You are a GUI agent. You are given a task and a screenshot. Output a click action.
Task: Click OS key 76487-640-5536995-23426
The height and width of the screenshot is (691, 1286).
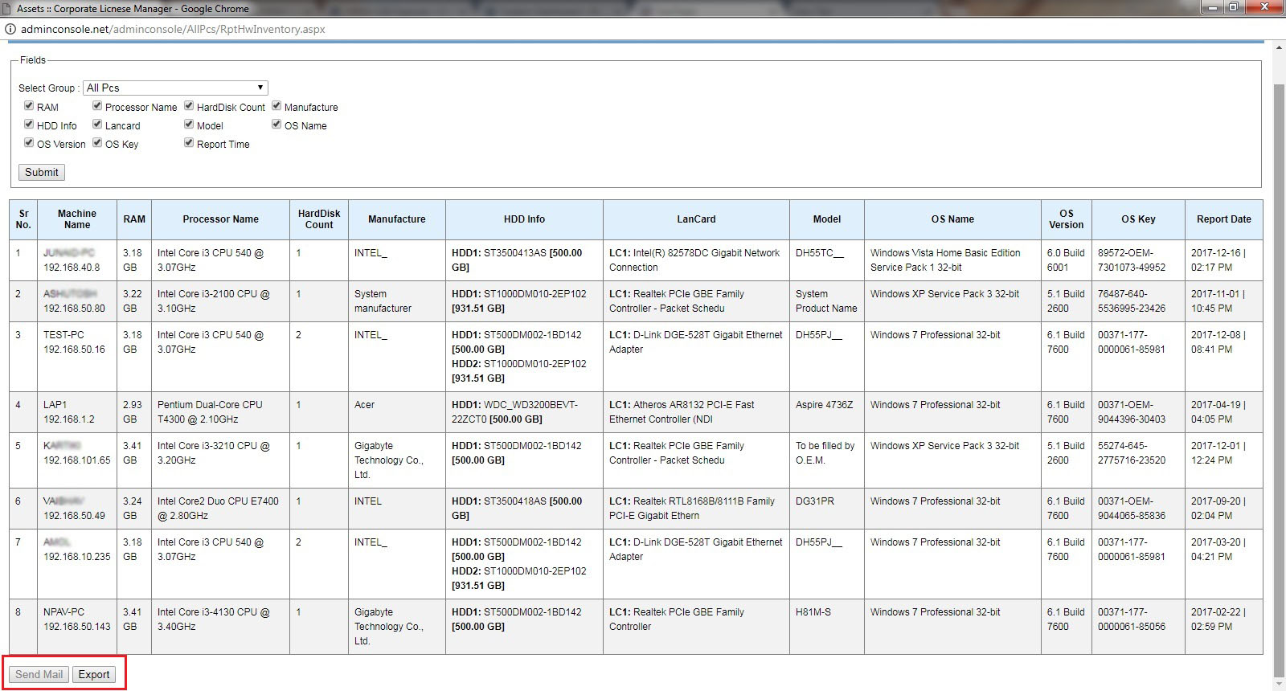(1138, 301)
